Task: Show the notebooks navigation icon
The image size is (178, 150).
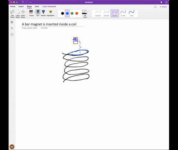Action: tap(12, 22)
